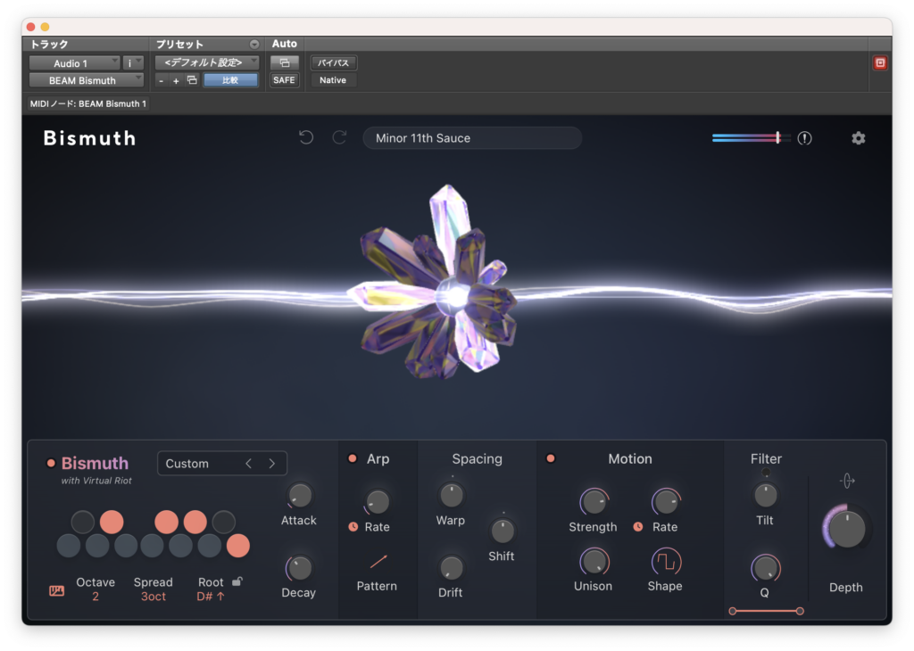The image size is (914, 651).
Task: Open the BEAM Bismuth plugin dropdown
Action: click(x=87, y=80)
